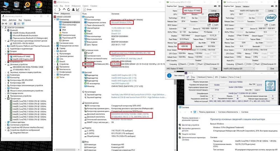Toggle PhysX checkbox in AMD GPU-Z

coord(197,64)
